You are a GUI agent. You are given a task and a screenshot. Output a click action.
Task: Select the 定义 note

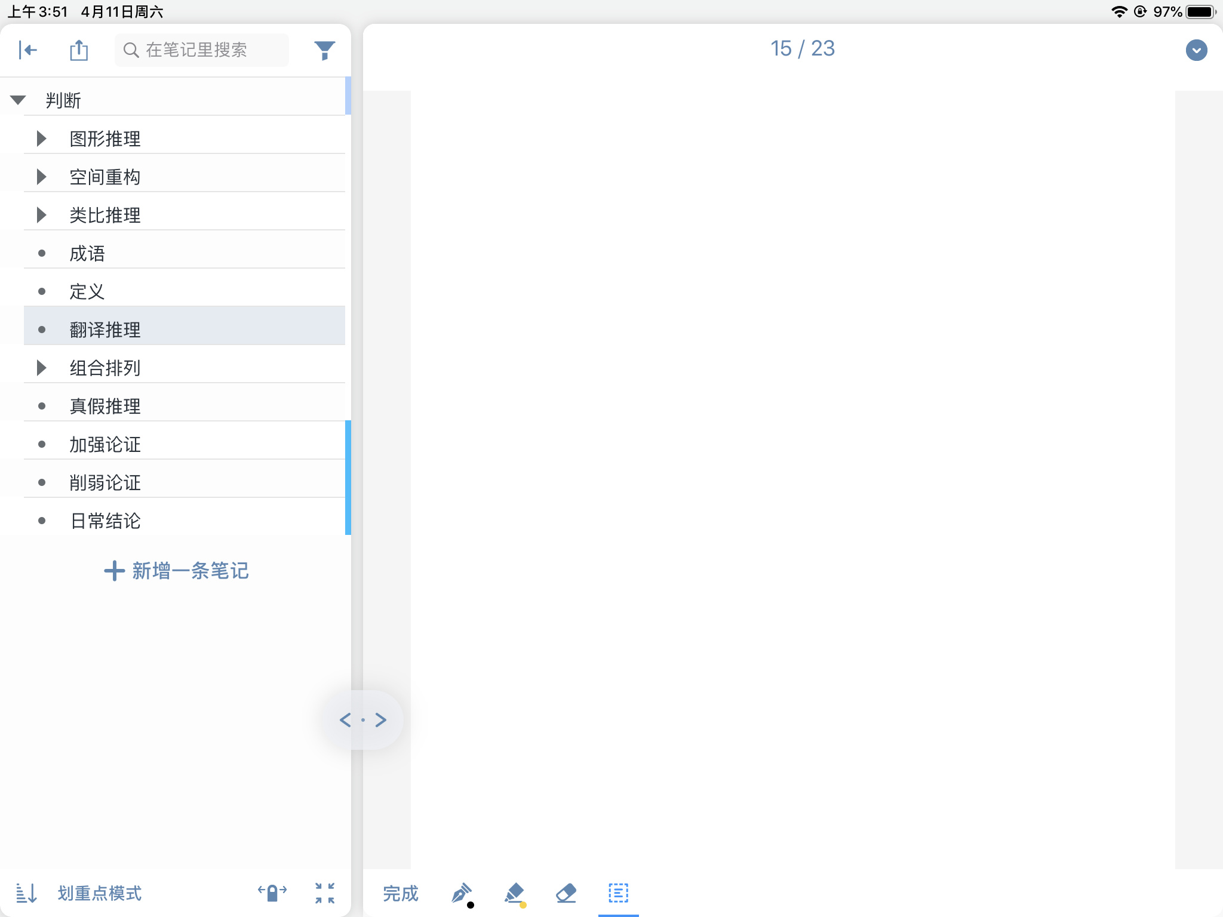tap(185, 291)
